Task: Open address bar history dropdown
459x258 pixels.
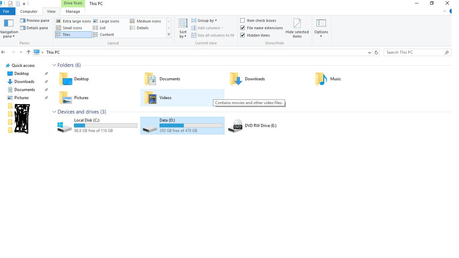Action: pyautogui.click(x=370, y=52)
